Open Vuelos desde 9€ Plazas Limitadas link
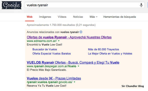 tap(54, 78)
